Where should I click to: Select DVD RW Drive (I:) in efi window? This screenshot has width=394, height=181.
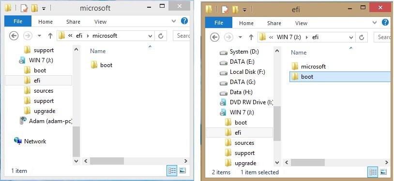246,102
